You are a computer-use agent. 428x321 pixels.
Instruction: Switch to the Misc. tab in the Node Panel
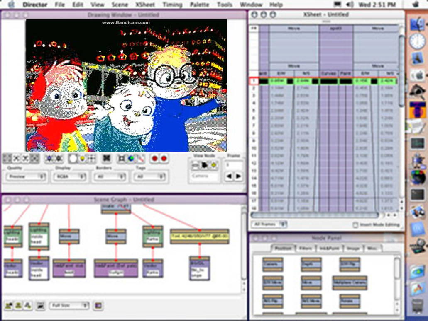372,248
